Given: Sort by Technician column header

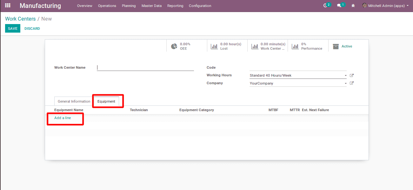Looking at the screenshot, I should [139, 110].
